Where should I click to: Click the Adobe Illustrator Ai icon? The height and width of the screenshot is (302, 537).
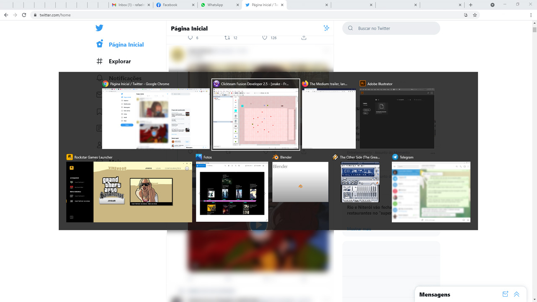(x=363, y=84)
